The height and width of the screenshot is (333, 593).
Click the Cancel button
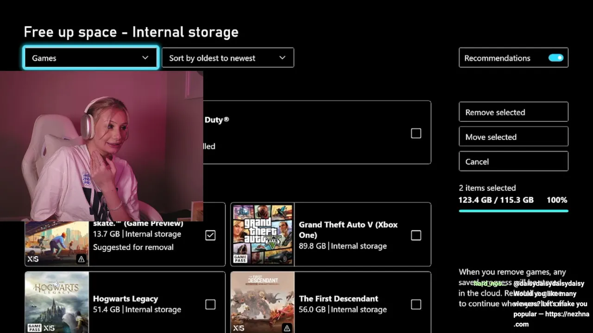[x=513, y=161]
